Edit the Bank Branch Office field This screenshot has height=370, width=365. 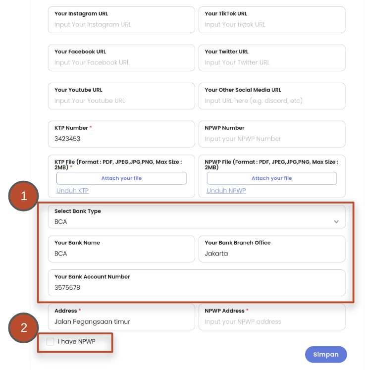pyautogui.click(x=272, y=254)
